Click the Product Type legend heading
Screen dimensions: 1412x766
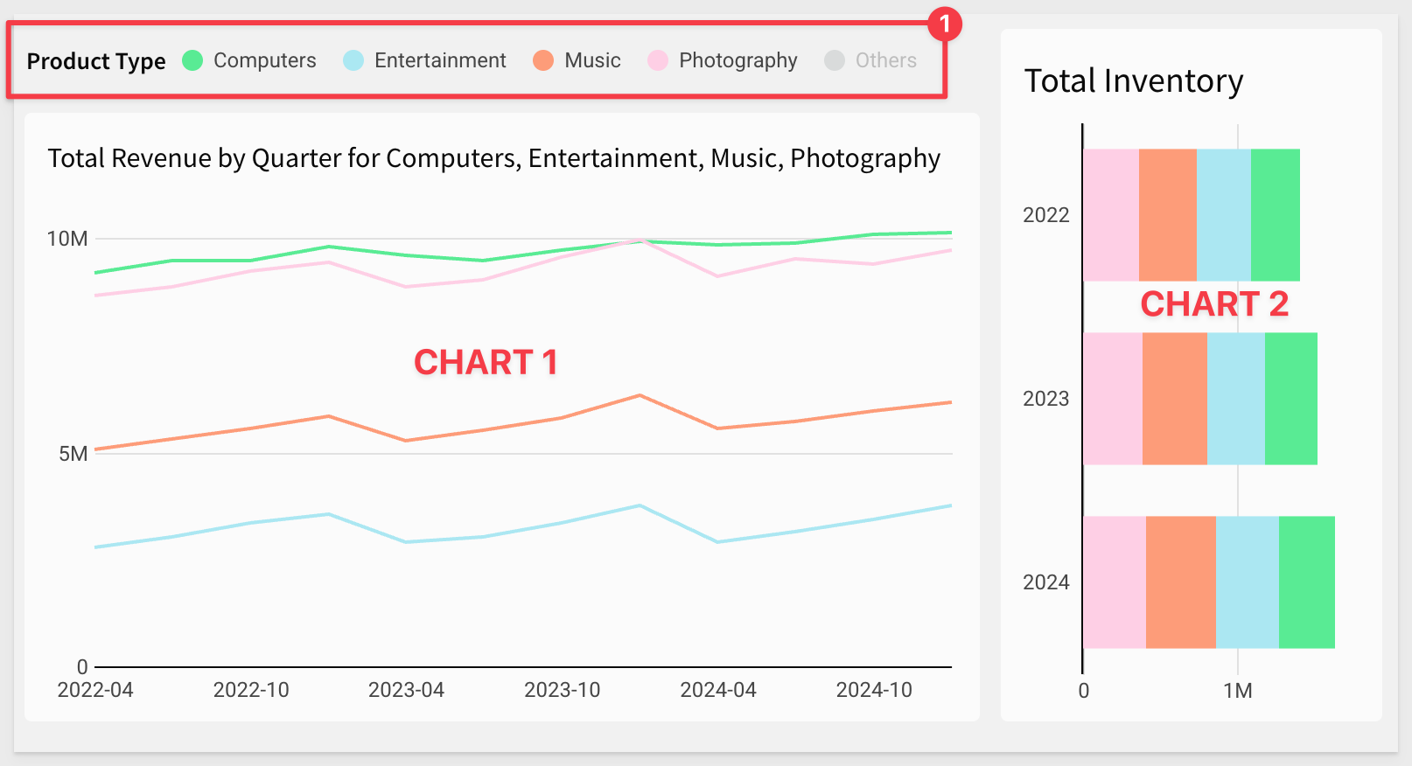[96, 61]
